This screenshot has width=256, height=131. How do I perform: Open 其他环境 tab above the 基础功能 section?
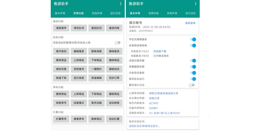97,13
